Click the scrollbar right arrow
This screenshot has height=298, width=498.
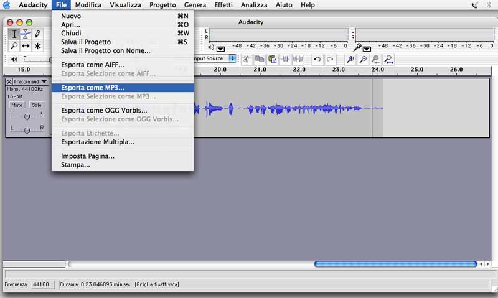pos(488,264)
